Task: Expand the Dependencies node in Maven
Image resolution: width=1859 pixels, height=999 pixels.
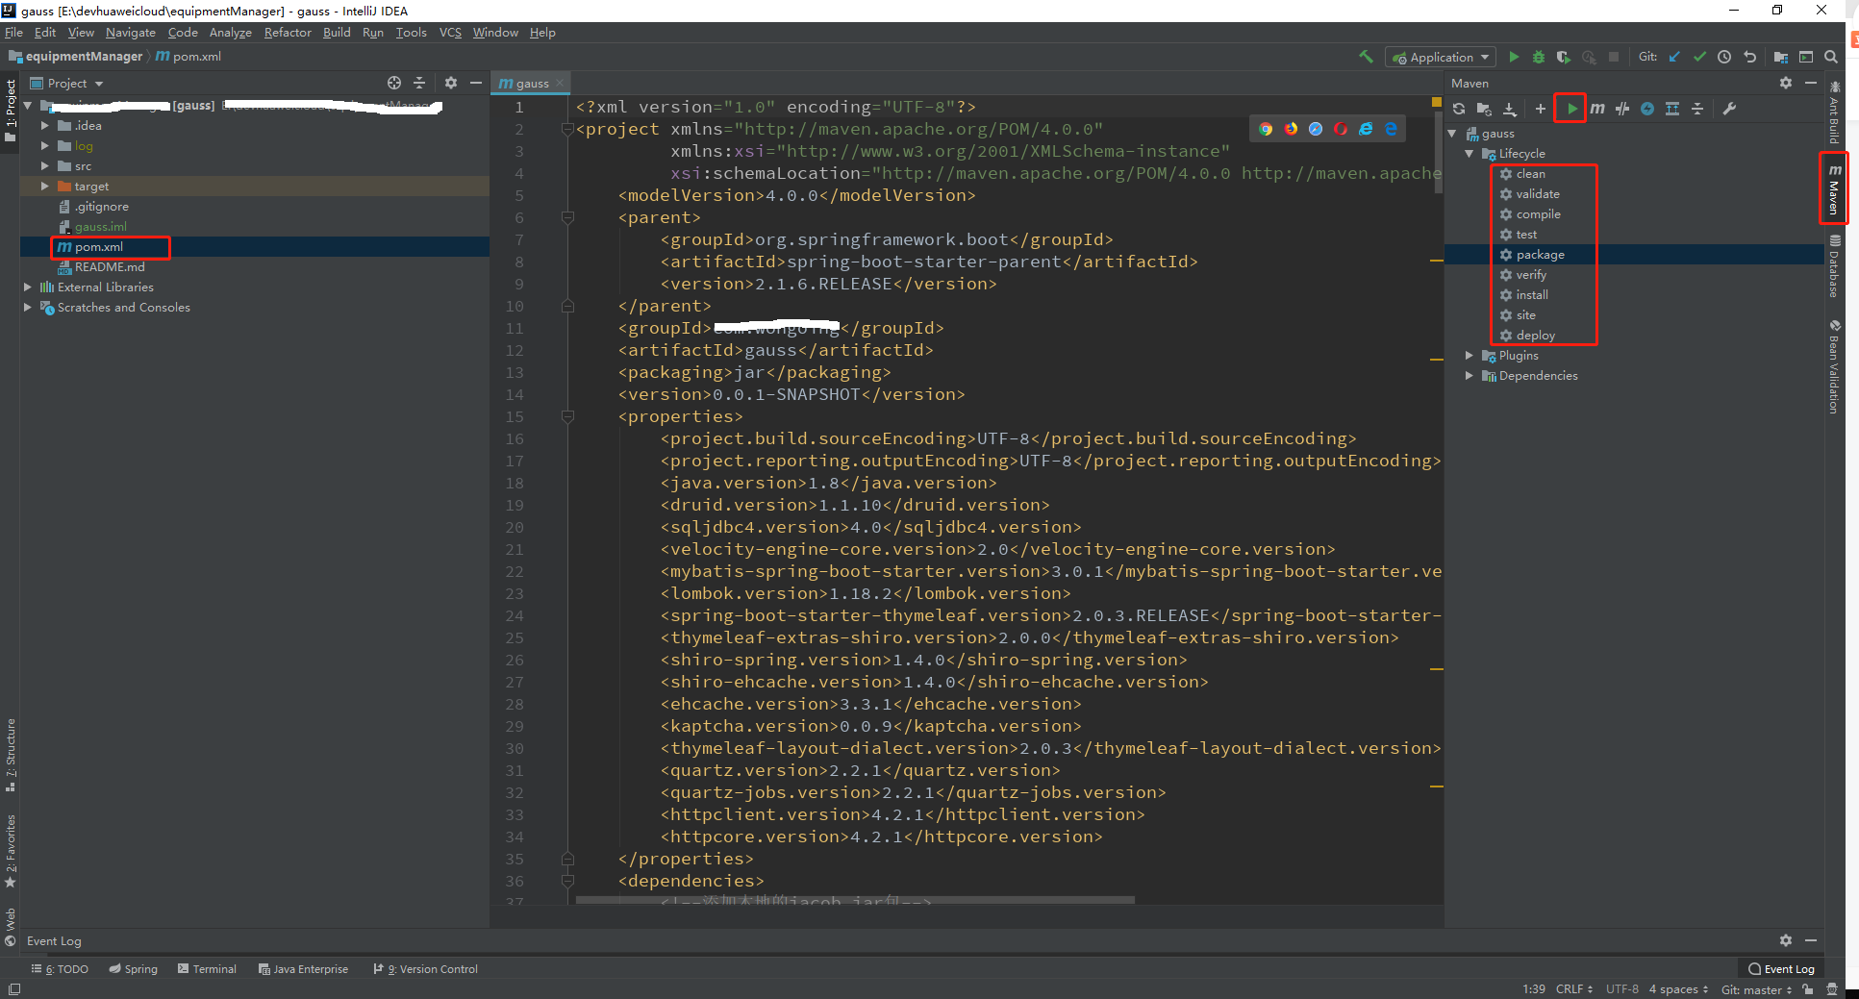Action: [x=1470, y=376]
